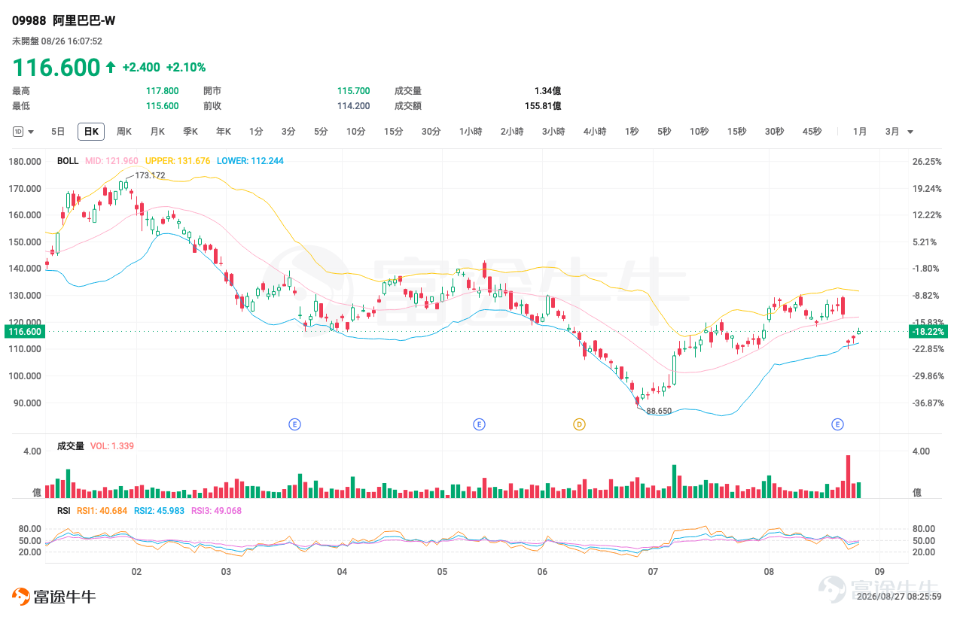Click the green -18.22% axis tag
954x617 pixels.
coord(927,332)
